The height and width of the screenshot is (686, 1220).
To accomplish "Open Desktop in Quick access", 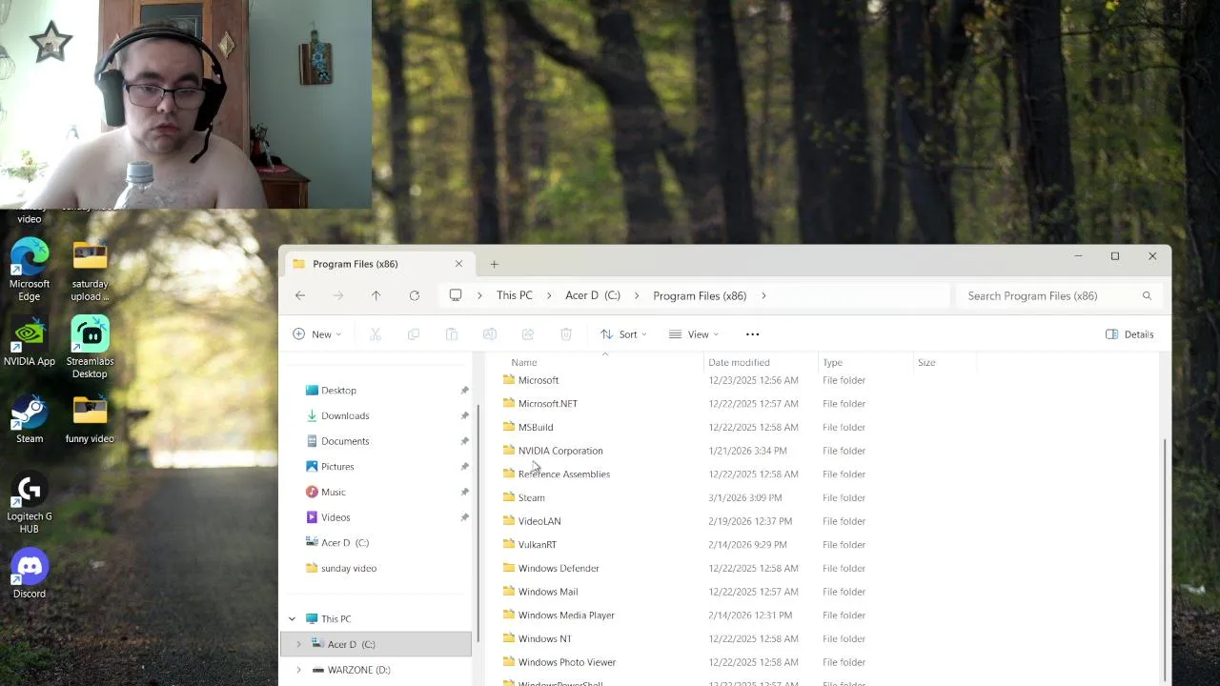I will tap(338, 390).
